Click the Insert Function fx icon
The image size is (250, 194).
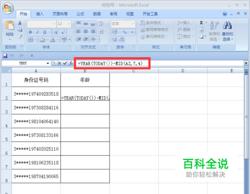pos(71,63)
